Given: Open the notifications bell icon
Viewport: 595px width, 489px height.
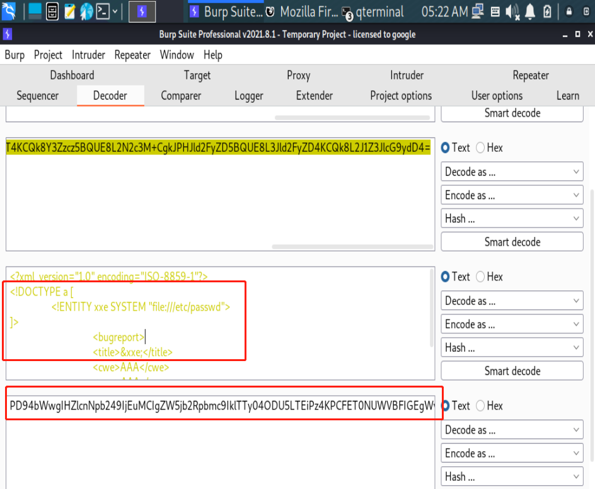Looking at the screenshot, I should [x=529, y=12].
